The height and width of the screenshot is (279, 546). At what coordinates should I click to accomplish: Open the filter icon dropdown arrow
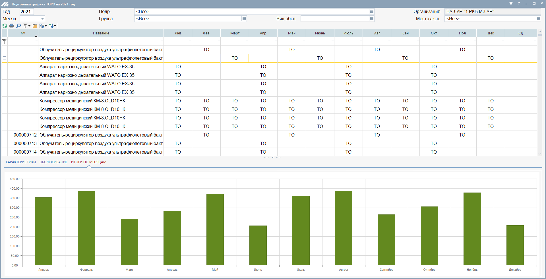(29, 26)
